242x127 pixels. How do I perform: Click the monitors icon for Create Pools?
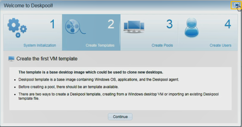134,27
